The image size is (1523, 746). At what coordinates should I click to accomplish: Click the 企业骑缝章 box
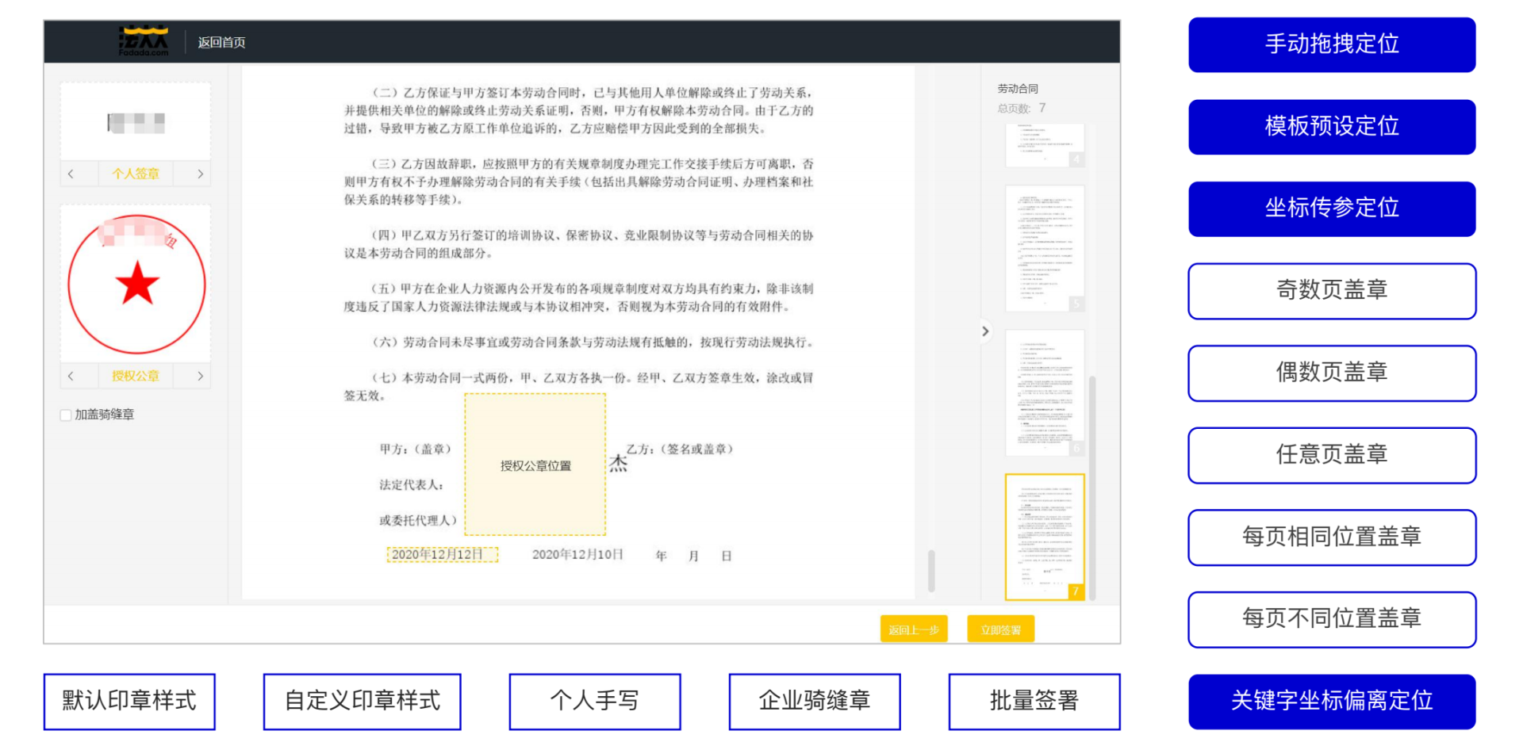pyautogui.click(x=815, y=702)
